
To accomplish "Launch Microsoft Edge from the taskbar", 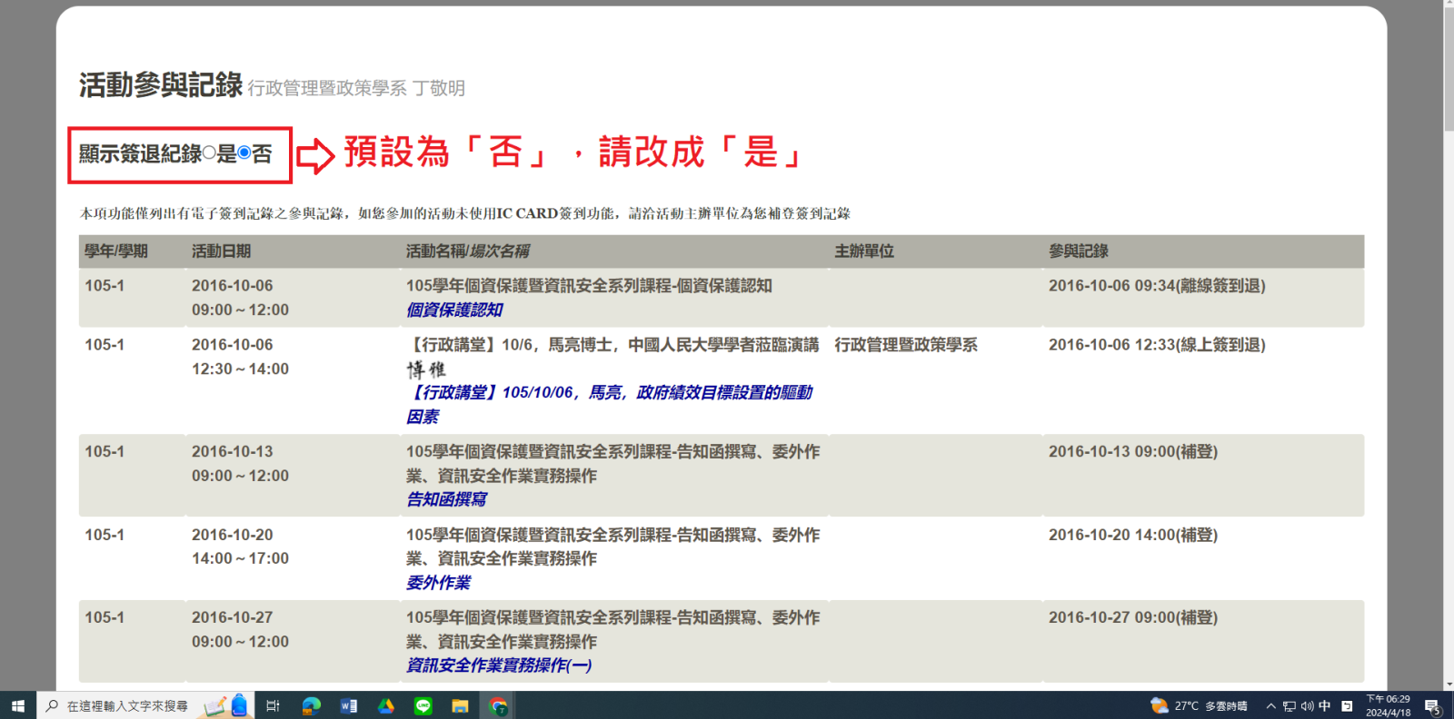I will pyautogui.click(x=311, y=705).
